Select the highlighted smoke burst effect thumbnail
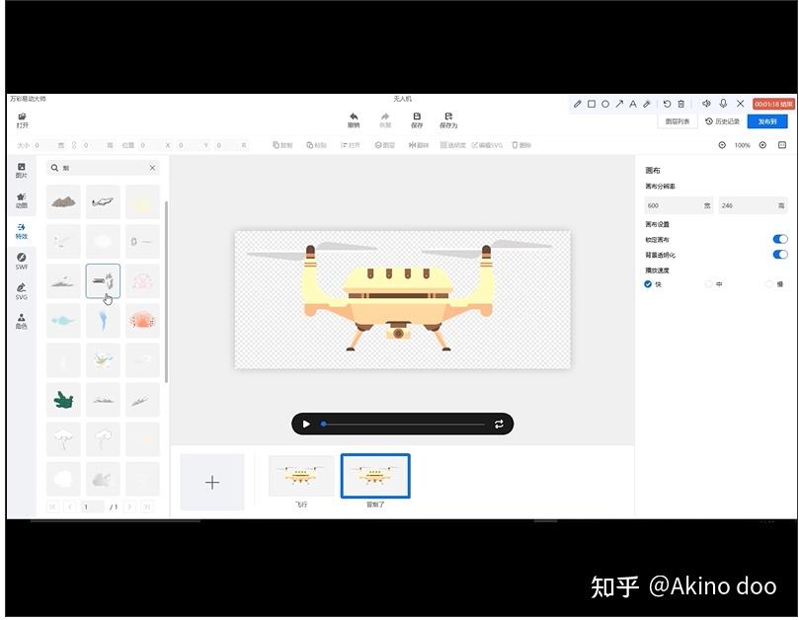Viewport: 799px width, 620px height. pyautogui.click(x=103, y=281)
